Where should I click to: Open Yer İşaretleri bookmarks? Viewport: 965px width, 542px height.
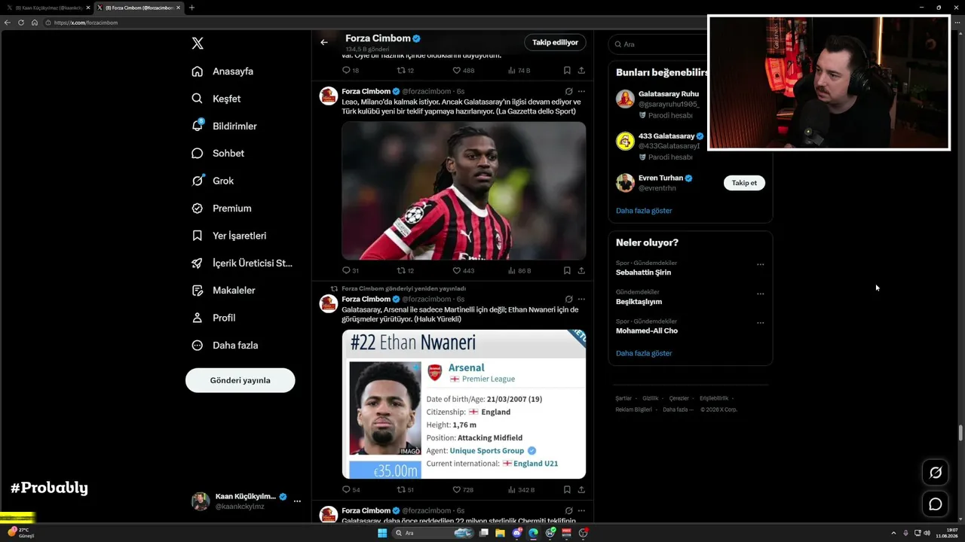tap(228, 236)
